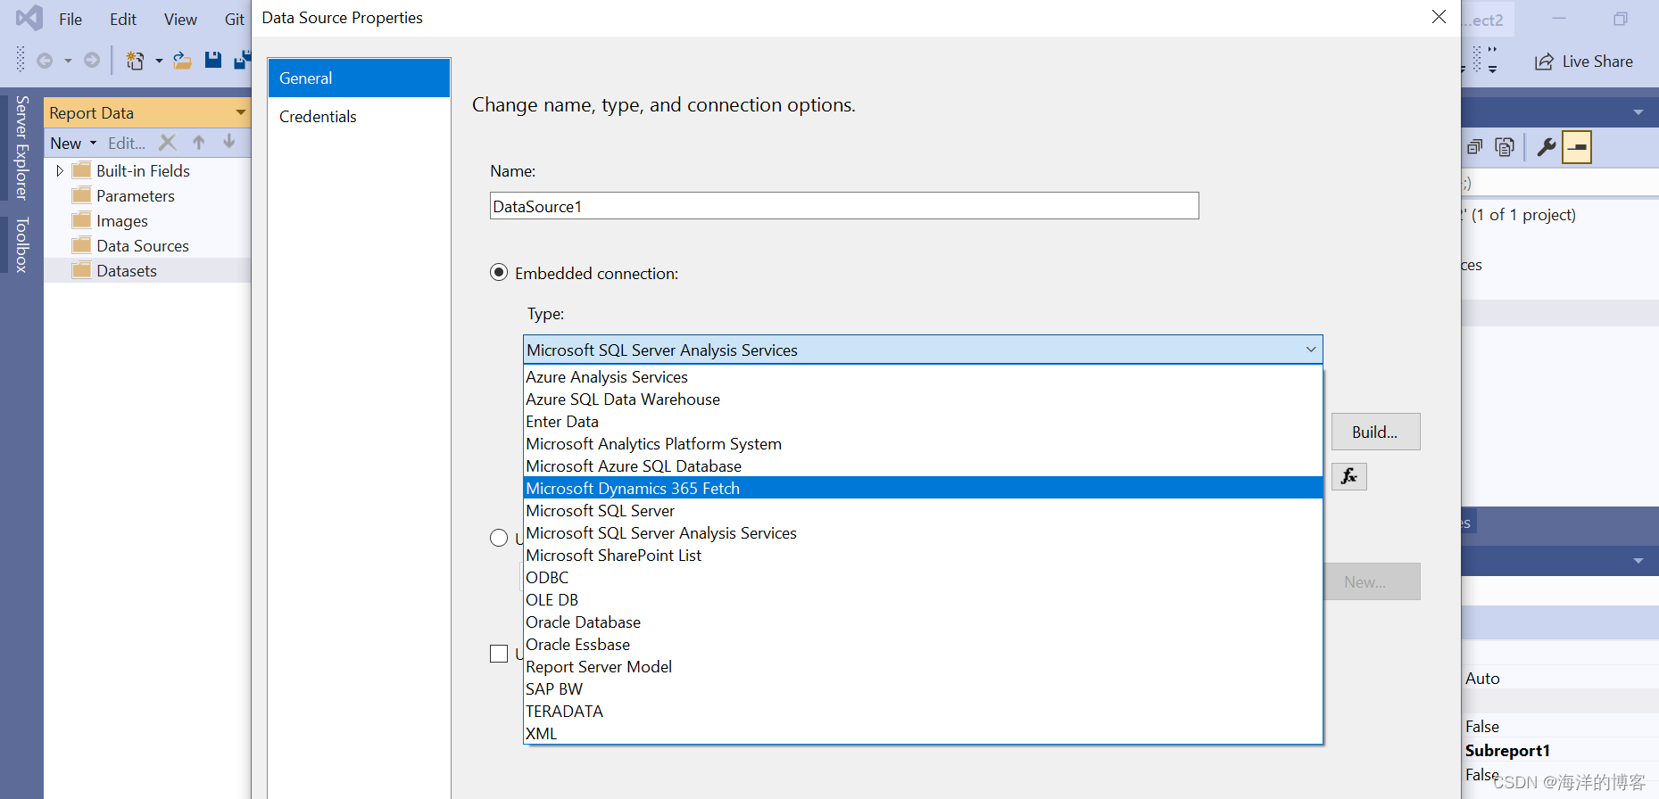
Task: Close the Data Source Properties dialog
Action: pos(1439,17)
